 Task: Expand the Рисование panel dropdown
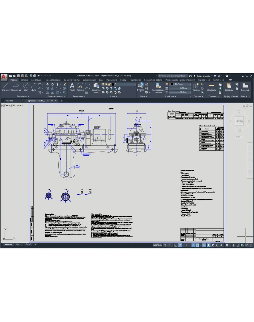coord(23,96)
